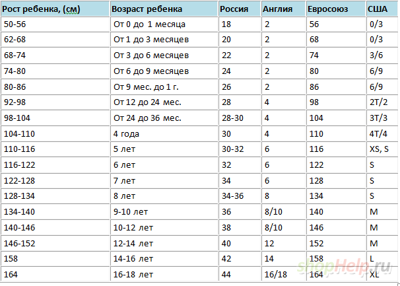
Task: Select the Russia size '28-30' cell
Action: tap(240, 118)
